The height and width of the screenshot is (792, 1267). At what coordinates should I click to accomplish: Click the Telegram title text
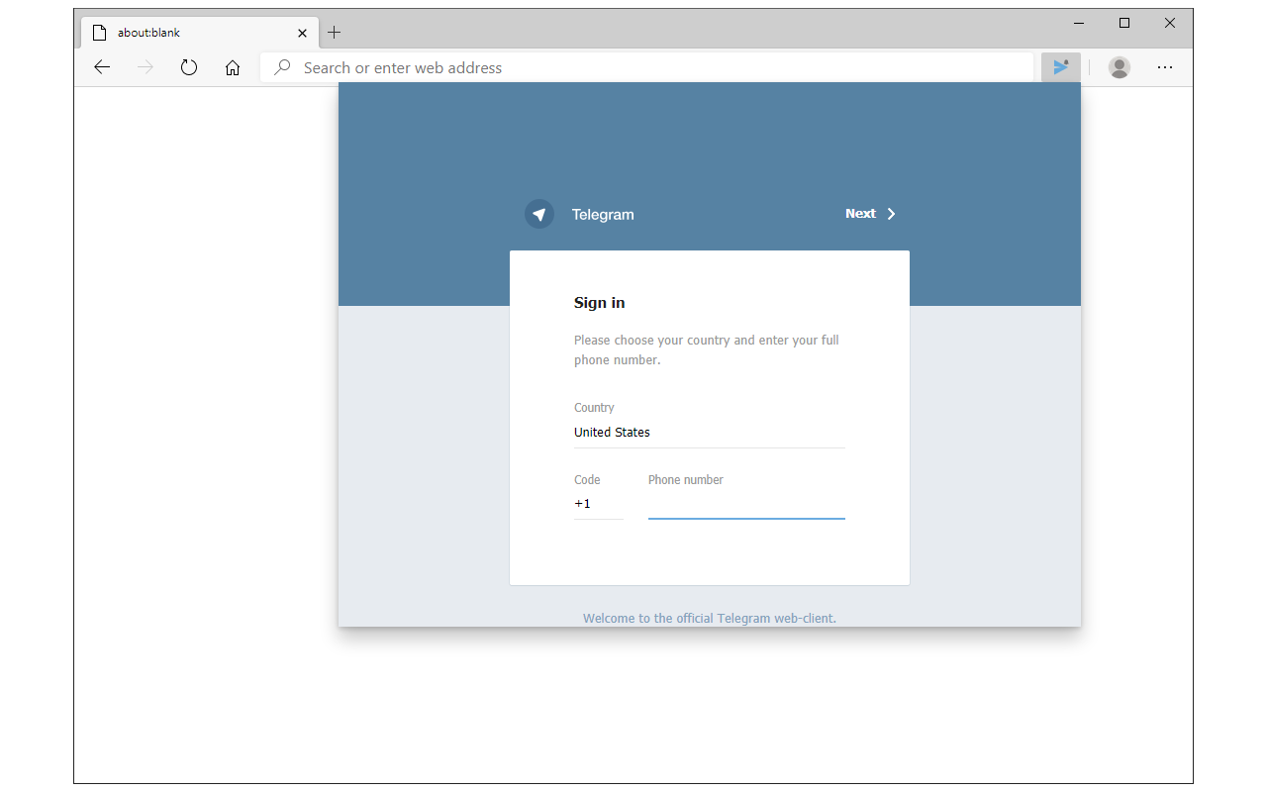coord(603,214)
